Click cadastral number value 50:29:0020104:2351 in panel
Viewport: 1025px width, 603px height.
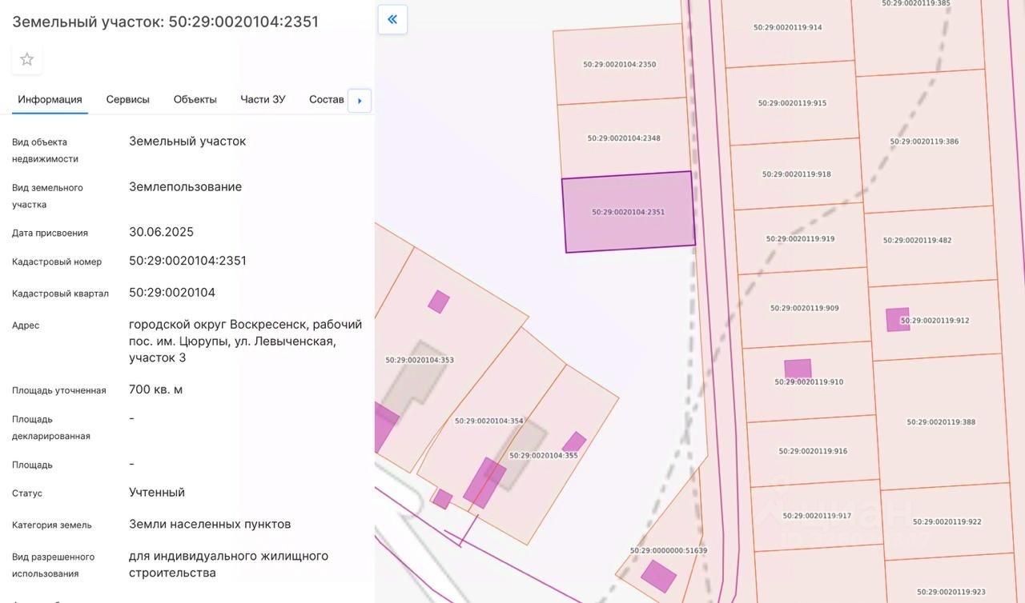pos(187,261)
